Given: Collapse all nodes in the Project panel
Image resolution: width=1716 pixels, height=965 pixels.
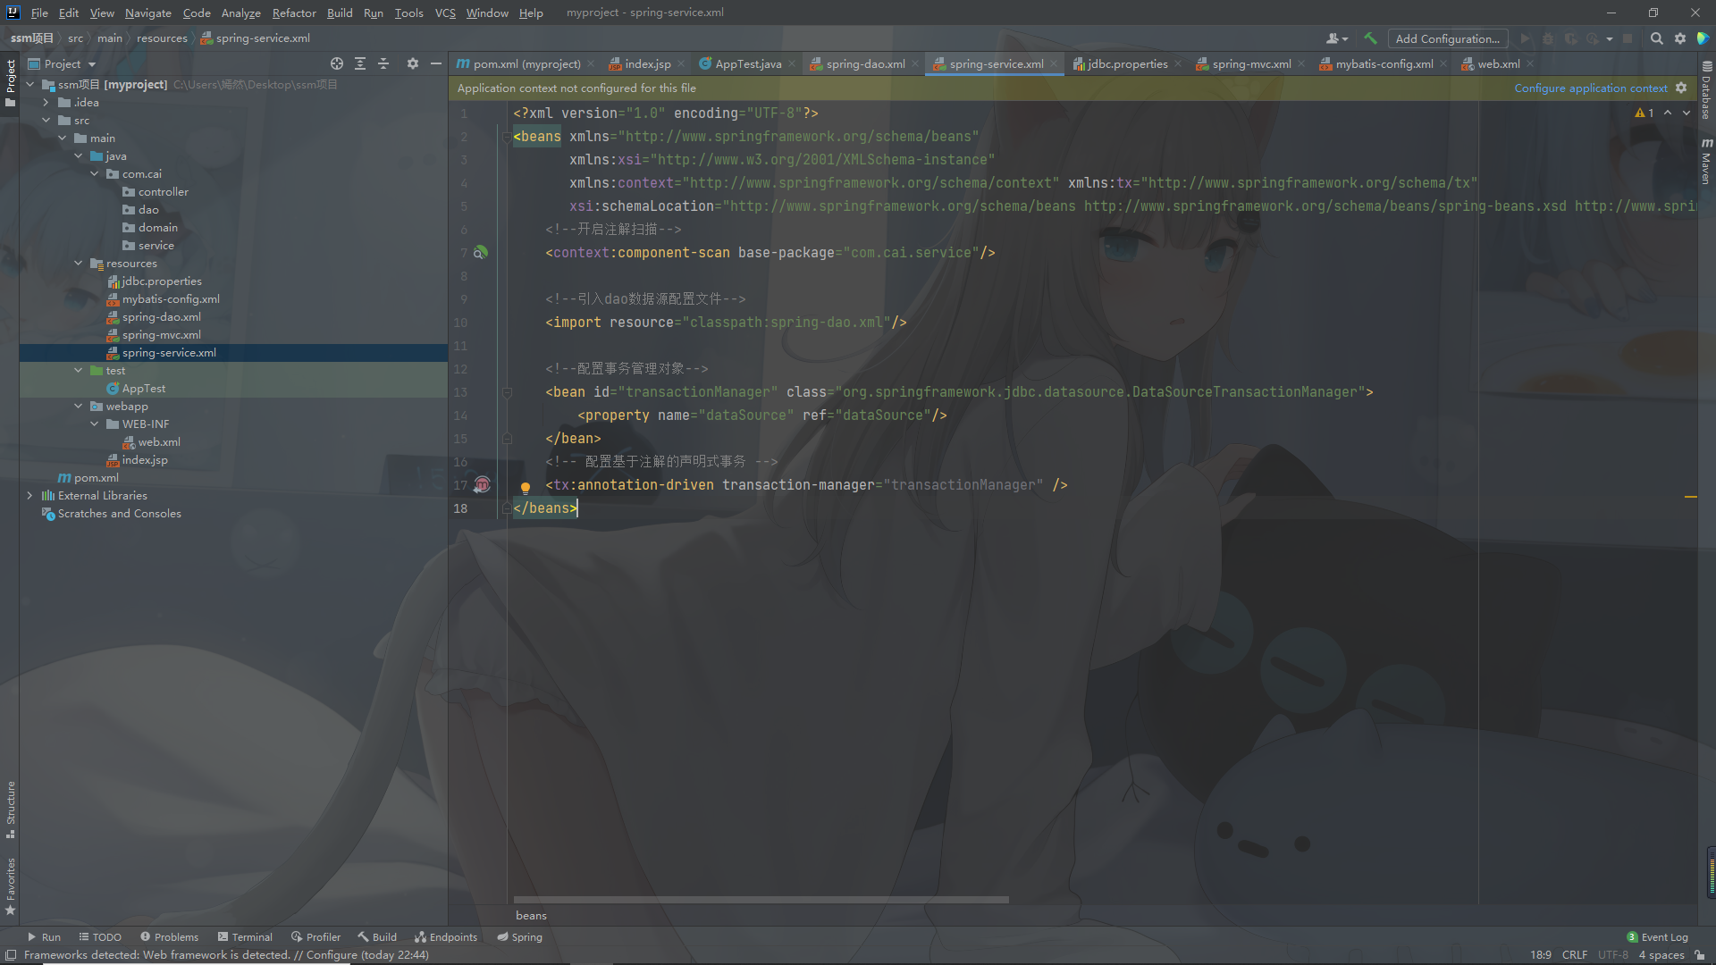Looking at the screenshot, I should (x=383, y=63).
